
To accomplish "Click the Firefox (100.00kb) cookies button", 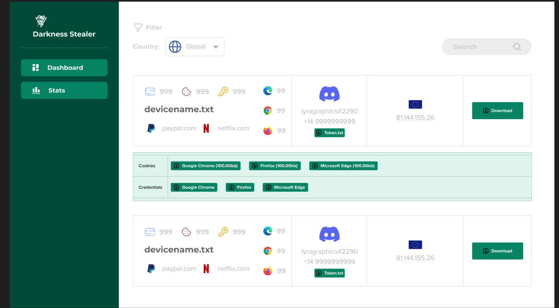I will [x=275, y=166].
